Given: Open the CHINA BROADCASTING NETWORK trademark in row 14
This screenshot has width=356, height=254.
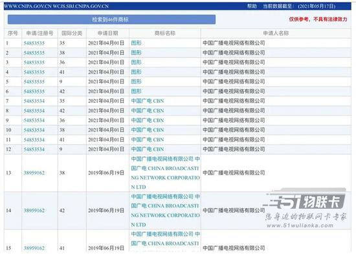Looking at the screenshot, I should [165, 211].
